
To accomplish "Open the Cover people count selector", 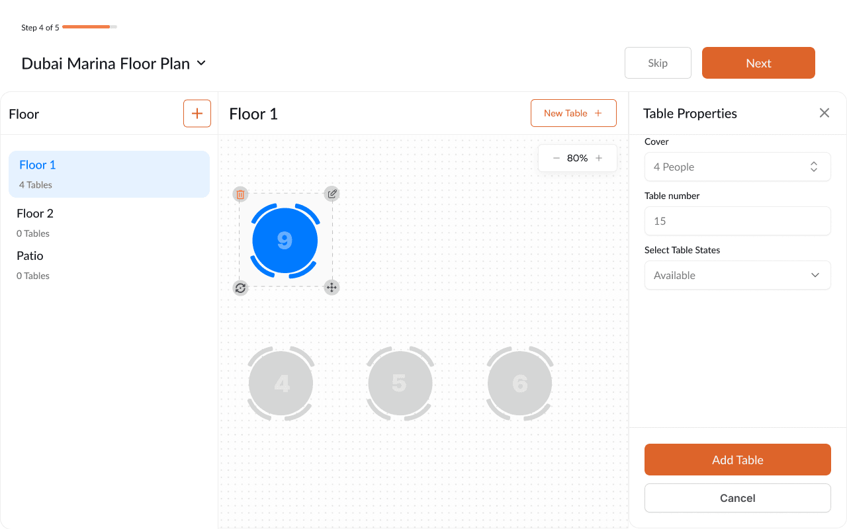I will coord(737,167).
